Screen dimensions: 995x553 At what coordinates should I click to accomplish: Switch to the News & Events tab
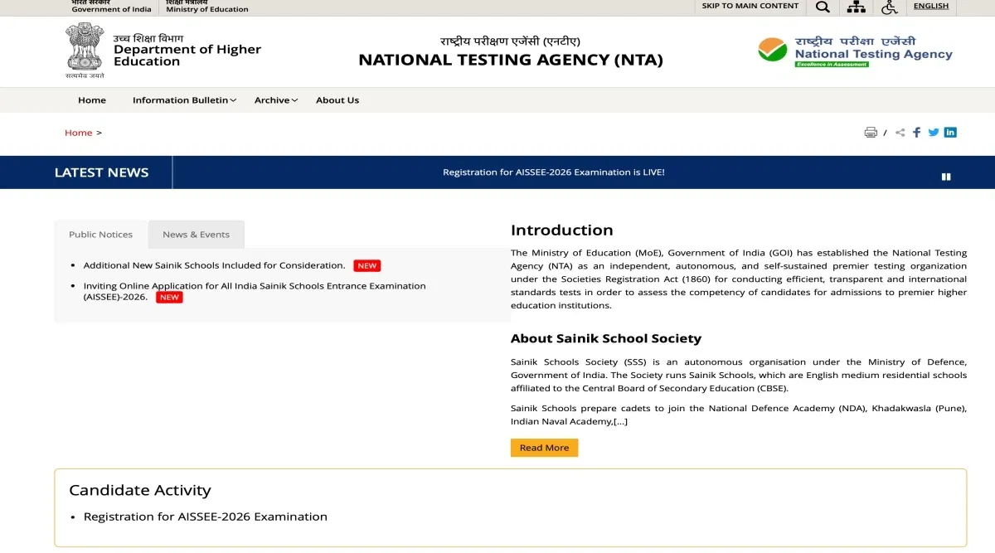click(196, 235)
